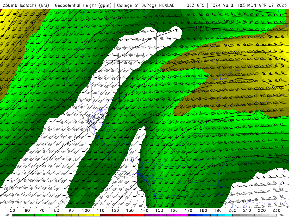The image size is (289, 217).
Task: Click the 140 label on the color scale
Action: [144, 210]
